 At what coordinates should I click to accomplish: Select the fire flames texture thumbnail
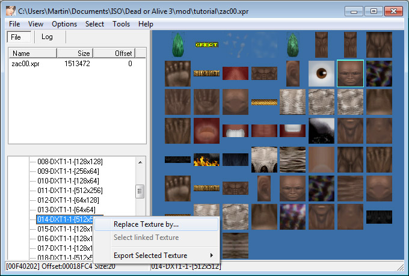pyautogui.click(x=206, y=160)
